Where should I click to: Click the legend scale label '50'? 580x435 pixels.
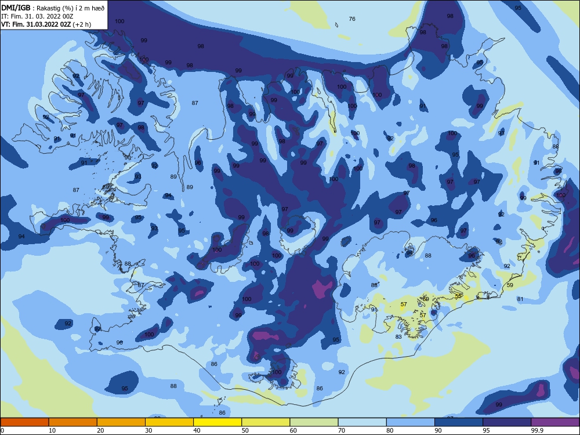245,430
